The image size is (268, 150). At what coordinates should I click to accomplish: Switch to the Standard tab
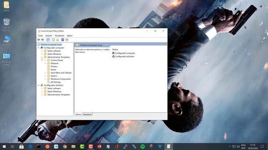pyautogui.click(x=87, y=115)
